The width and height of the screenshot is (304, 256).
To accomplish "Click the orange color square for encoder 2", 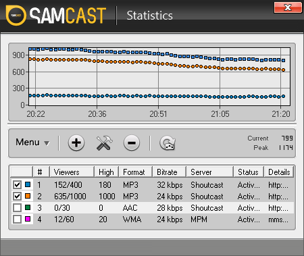I will pos(28,196).
